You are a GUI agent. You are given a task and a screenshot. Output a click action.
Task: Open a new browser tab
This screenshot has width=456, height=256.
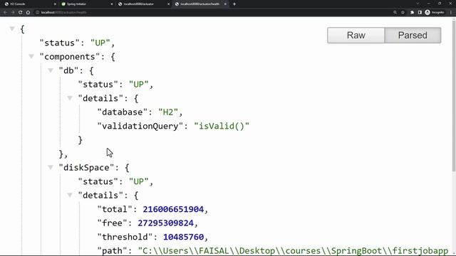pyautogui.click(x=234, y=4)
